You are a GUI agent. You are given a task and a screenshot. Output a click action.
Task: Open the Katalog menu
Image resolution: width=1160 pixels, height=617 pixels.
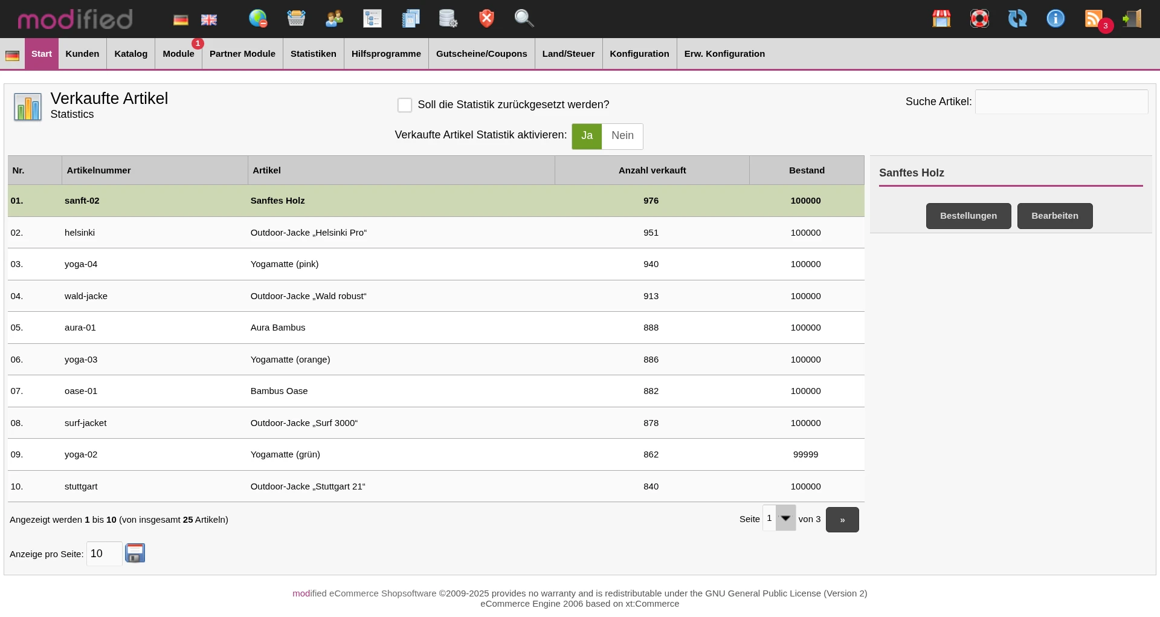pos(130,54)
